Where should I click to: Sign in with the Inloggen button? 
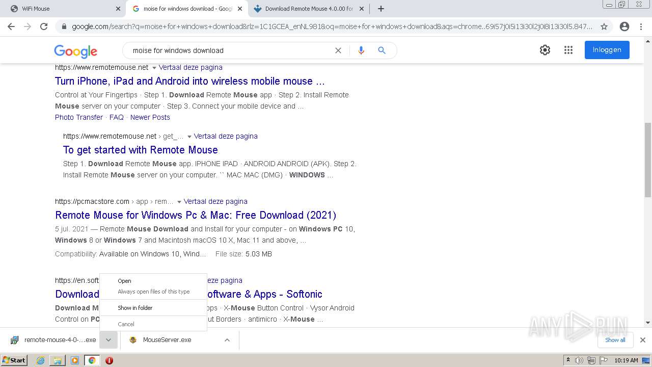coord(607,50)
